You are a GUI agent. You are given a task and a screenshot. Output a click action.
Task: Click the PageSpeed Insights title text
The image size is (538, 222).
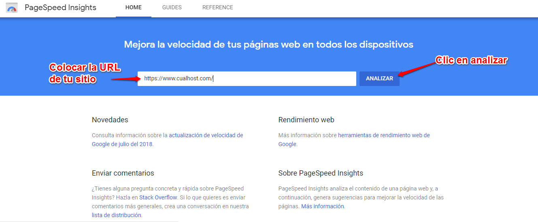60,8
